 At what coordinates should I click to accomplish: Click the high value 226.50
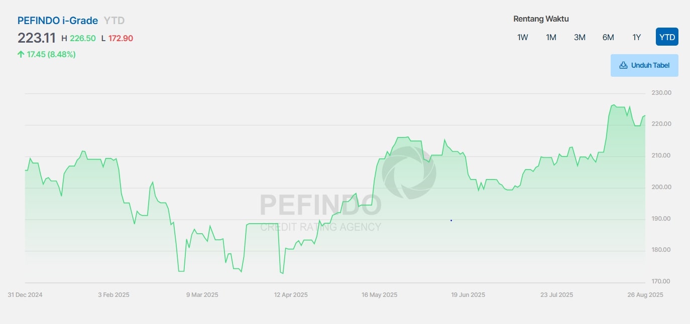point(82,38)
